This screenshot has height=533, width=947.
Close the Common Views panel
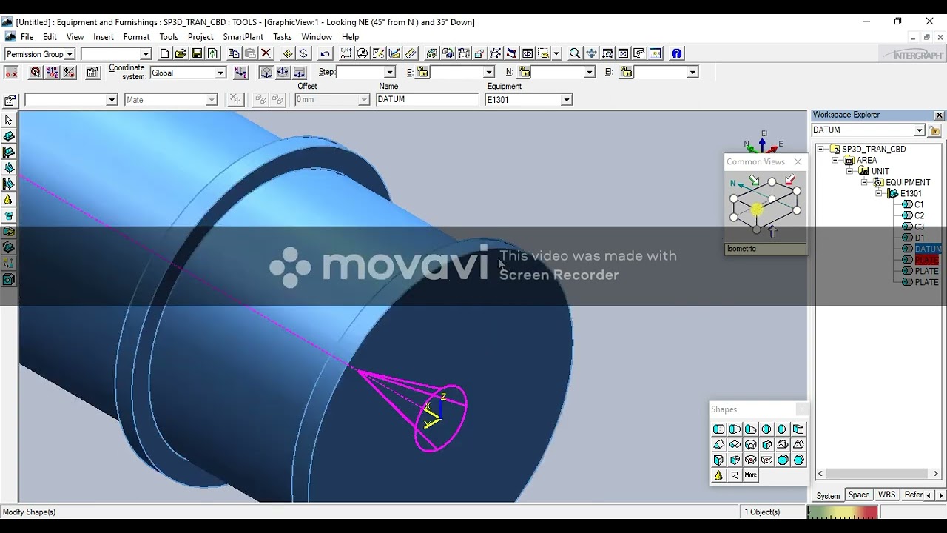coord(798,161)
